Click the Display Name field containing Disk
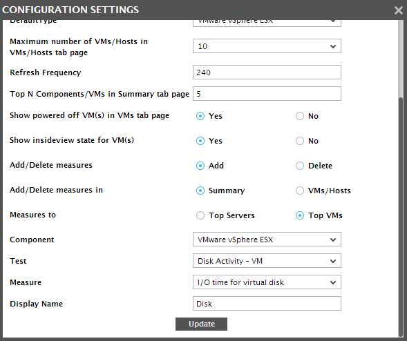 pos(267,304)
